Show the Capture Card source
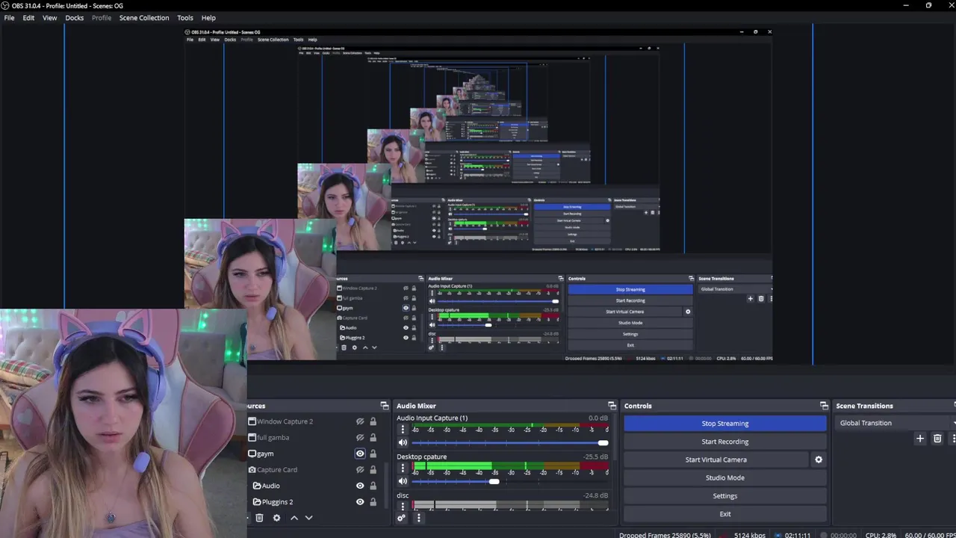956x538 pixels. 360,469
